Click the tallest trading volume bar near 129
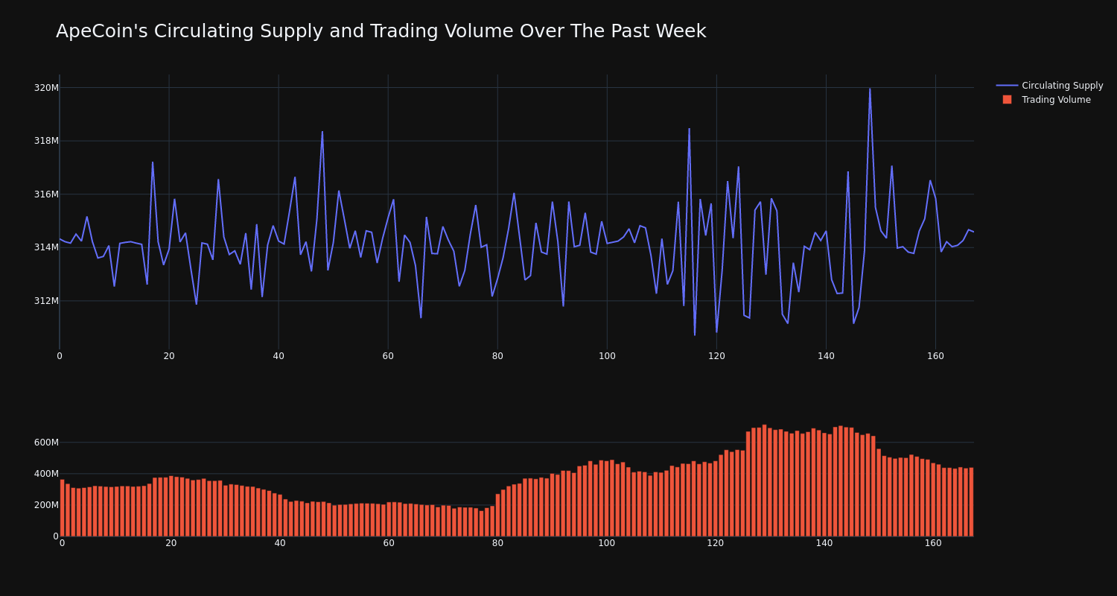The image size is (1117, 596). click(x=764, y=481)
